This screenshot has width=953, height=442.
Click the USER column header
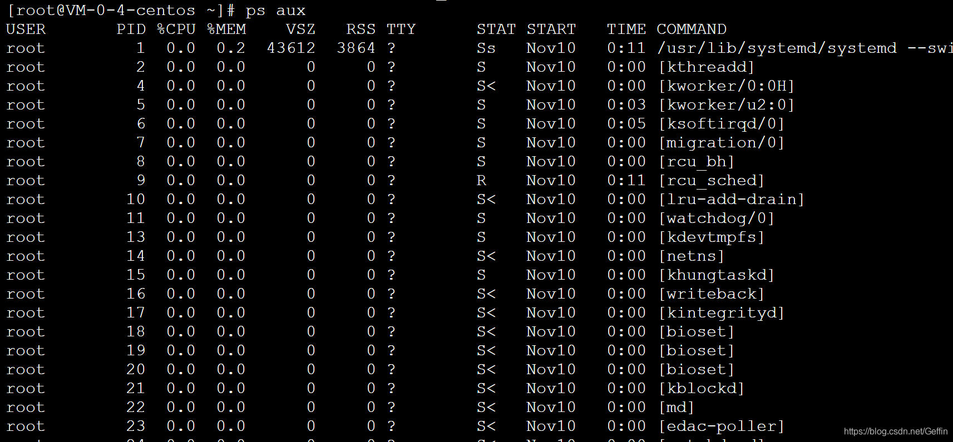[x=26, y=29]
